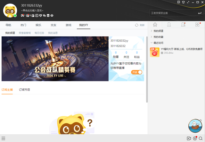The width and height of the screenshot is (205, 142).
Task: Switch to the 交友 tab
Action: (x=53, y=25)
